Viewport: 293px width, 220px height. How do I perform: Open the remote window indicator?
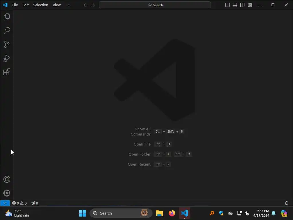pyautogui.click(x=5, y=203)
